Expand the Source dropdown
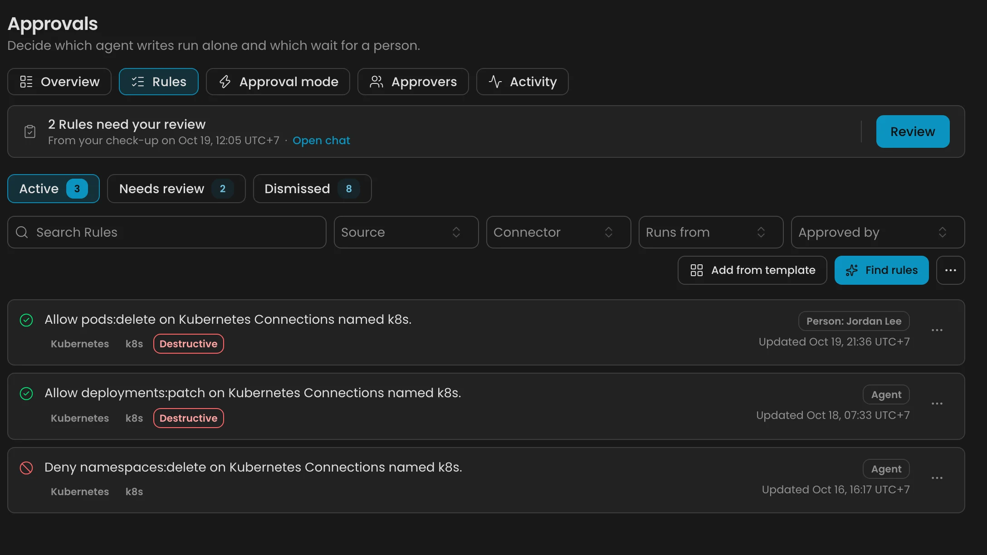987x555 pixels. 406,232
